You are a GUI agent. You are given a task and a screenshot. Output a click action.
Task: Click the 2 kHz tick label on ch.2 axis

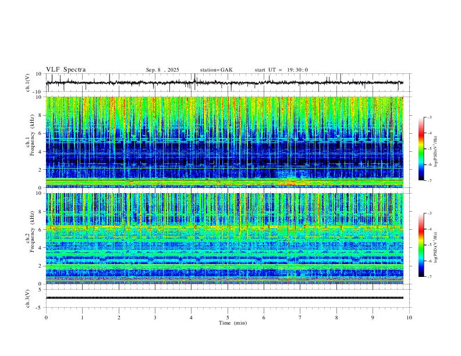(x=41, y=266)
